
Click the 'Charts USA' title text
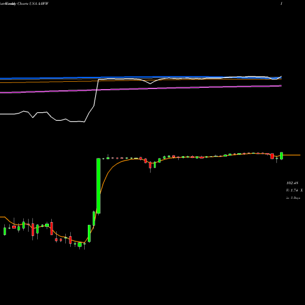(x=27, y=4)
